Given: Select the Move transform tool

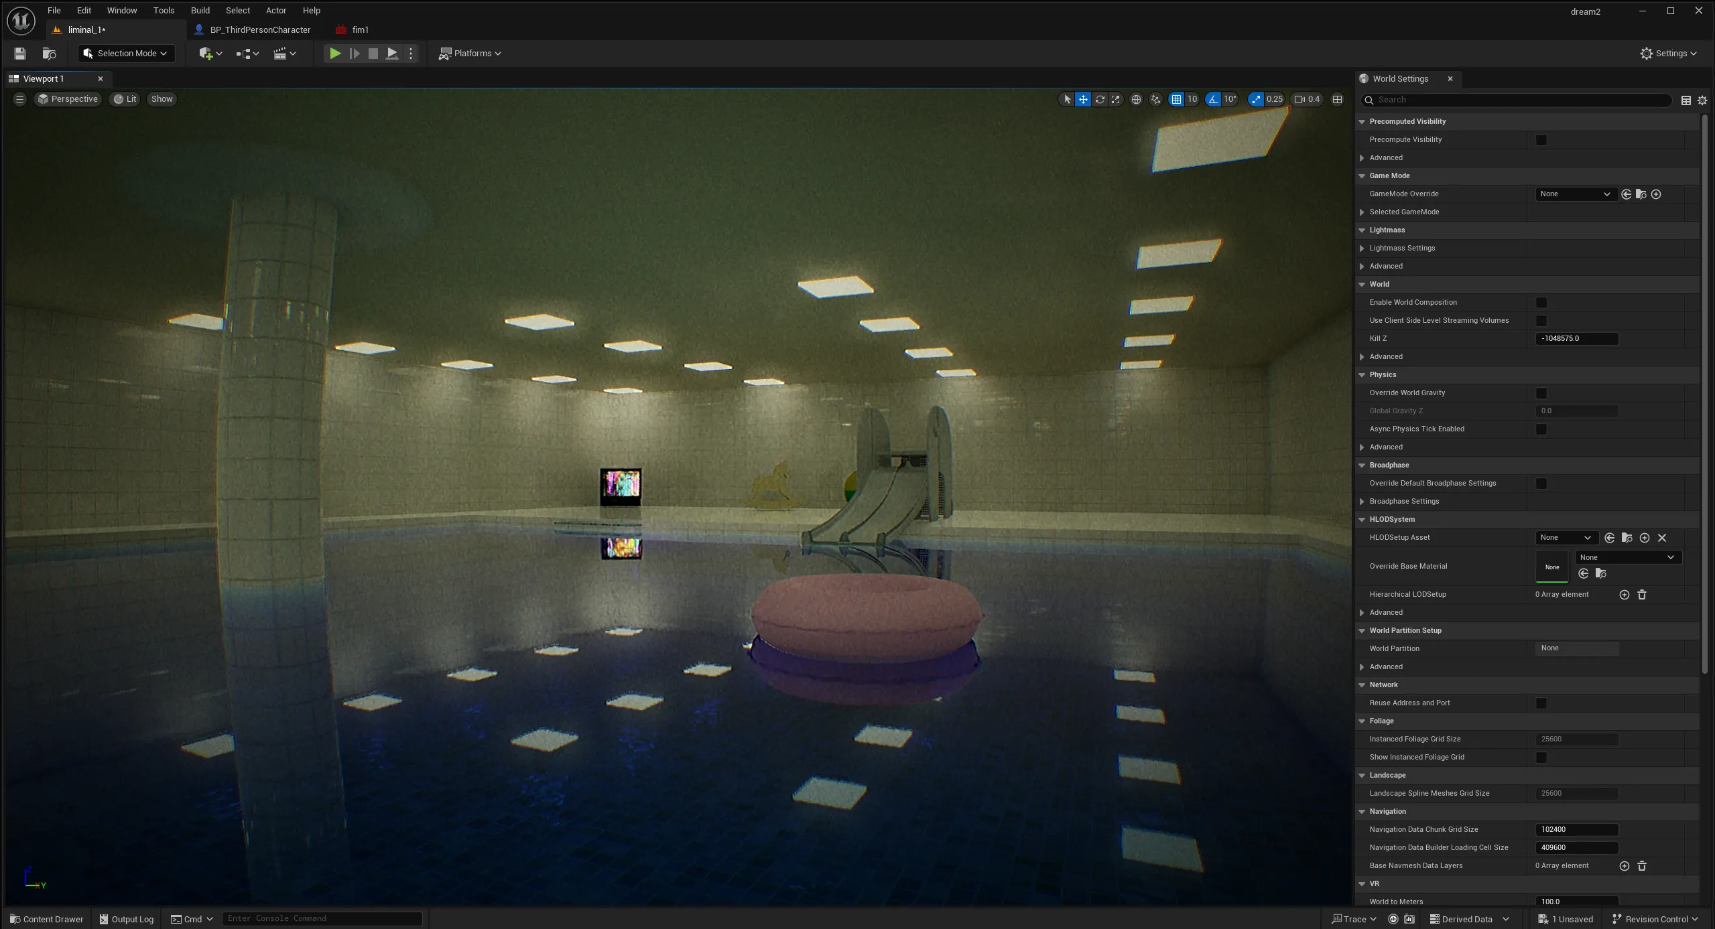Looking at the screenshot, I should 1082,98.
